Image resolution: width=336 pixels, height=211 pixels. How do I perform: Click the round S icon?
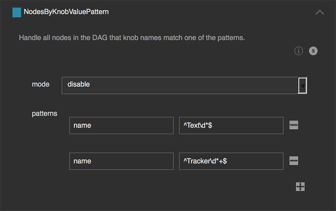click(313, 51)
